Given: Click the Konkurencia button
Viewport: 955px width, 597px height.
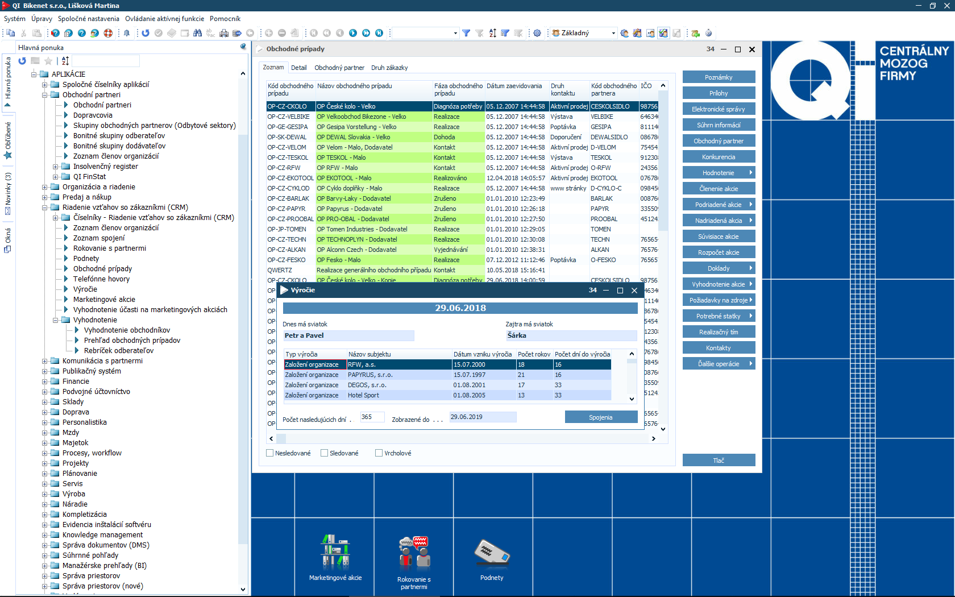Looking at the screenshot, I should tap(719, 157).
